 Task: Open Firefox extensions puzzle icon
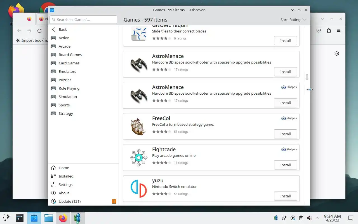(329, 31)
